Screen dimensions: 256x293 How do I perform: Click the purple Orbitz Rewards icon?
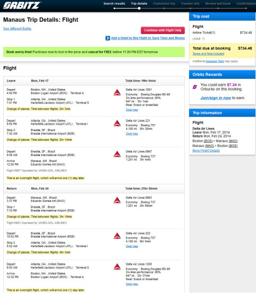tap(195, 87)
